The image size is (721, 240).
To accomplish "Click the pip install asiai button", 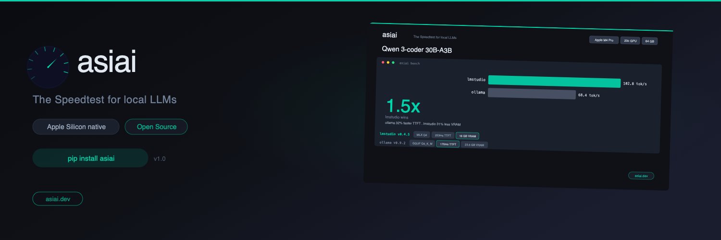I will pyautogui.click(x=90, y=158).
